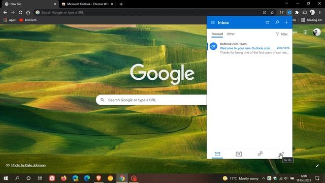
Task: Open Outlook in a new window icon
Action: pos(268,22)
